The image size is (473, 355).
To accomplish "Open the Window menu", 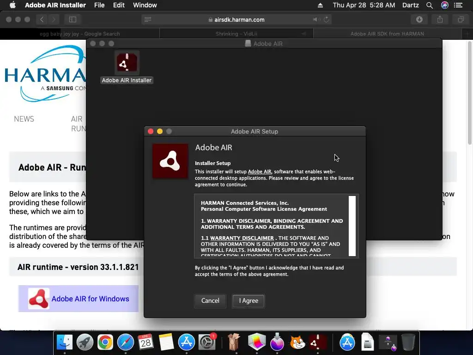I will click(x=145, y=5).
